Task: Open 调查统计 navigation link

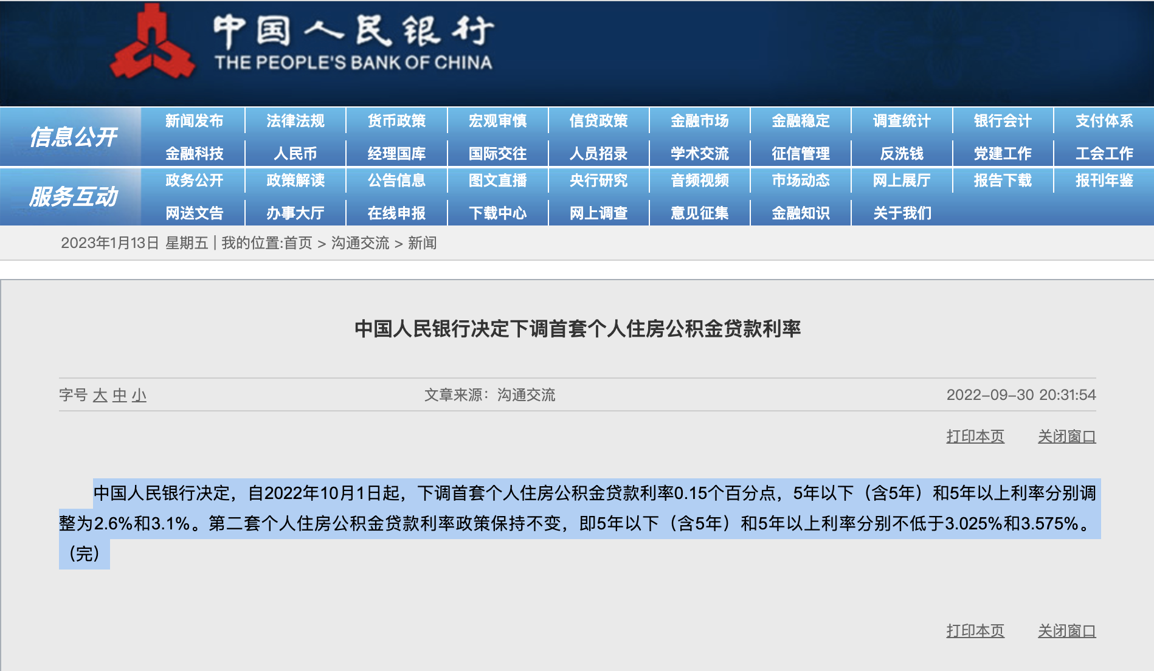Action: [902, 121]
